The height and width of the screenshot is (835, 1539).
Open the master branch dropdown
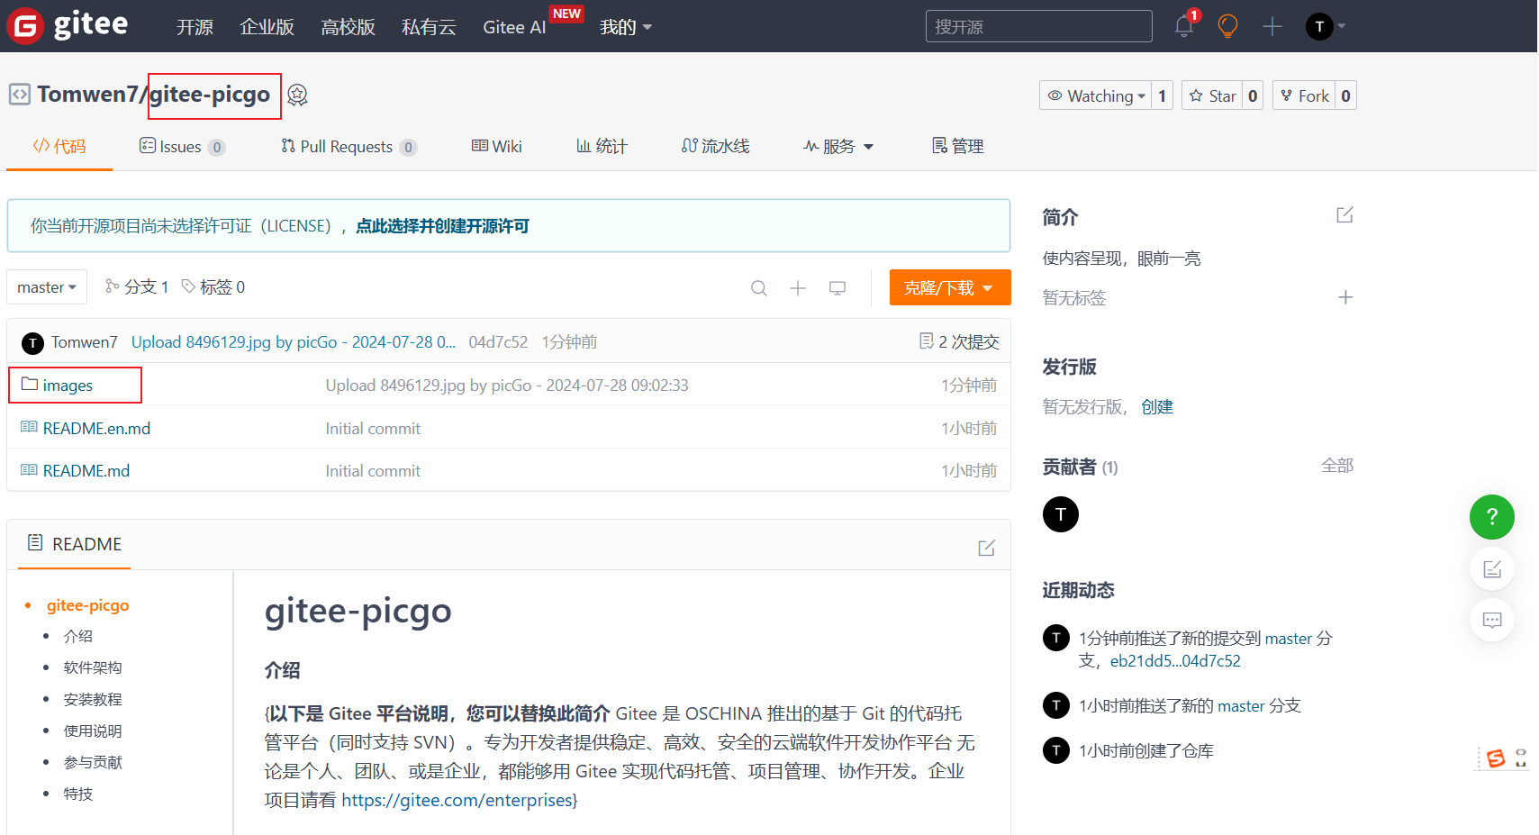coord(47,287)
